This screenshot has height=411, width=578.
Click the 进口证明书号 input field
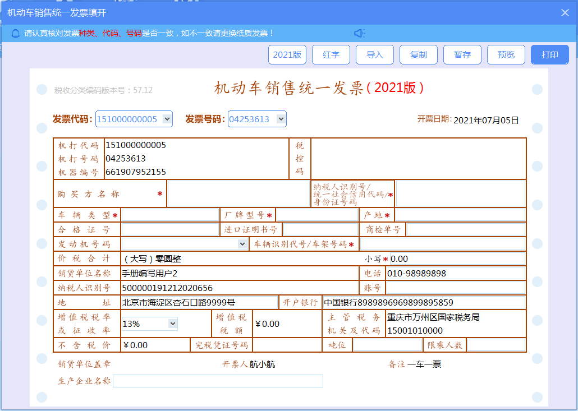click(320, 229)
